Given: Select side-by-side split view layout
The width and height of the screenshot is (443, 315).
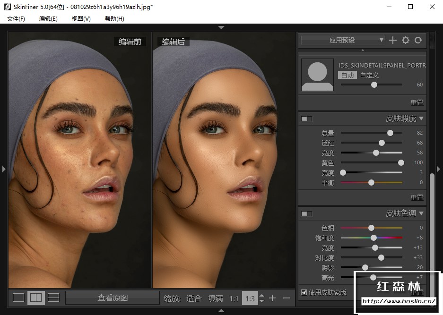Looking at the screenshot, I should [x=36, y=298].
